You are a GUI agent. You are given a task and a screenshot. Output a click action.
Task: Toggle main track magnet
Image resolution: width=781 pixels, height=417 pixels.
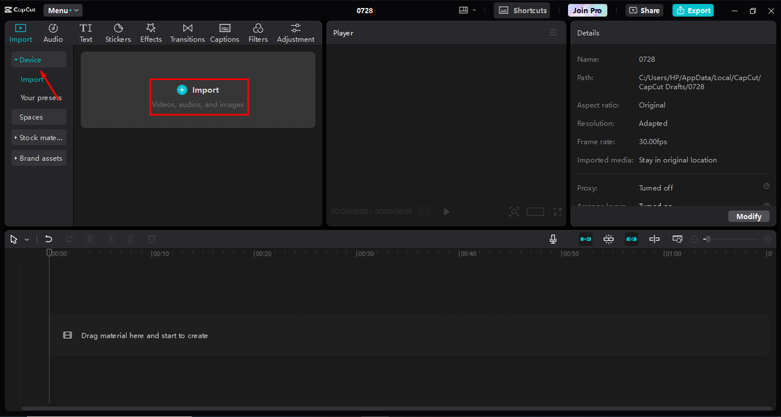point(586,240)
